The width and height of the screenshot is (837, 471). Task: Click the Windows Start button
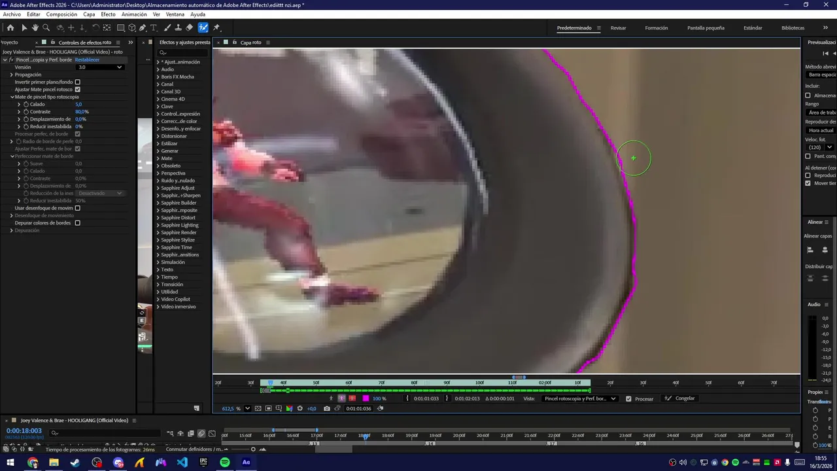pos(10,462)
